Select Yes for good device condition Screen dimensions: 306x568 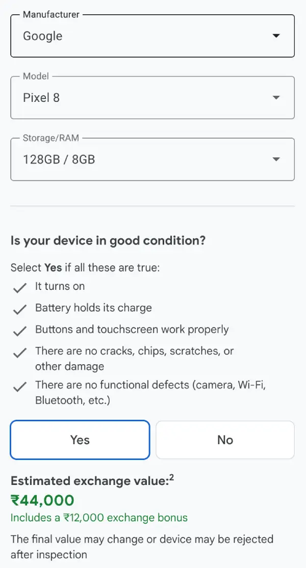coord(80,440)
